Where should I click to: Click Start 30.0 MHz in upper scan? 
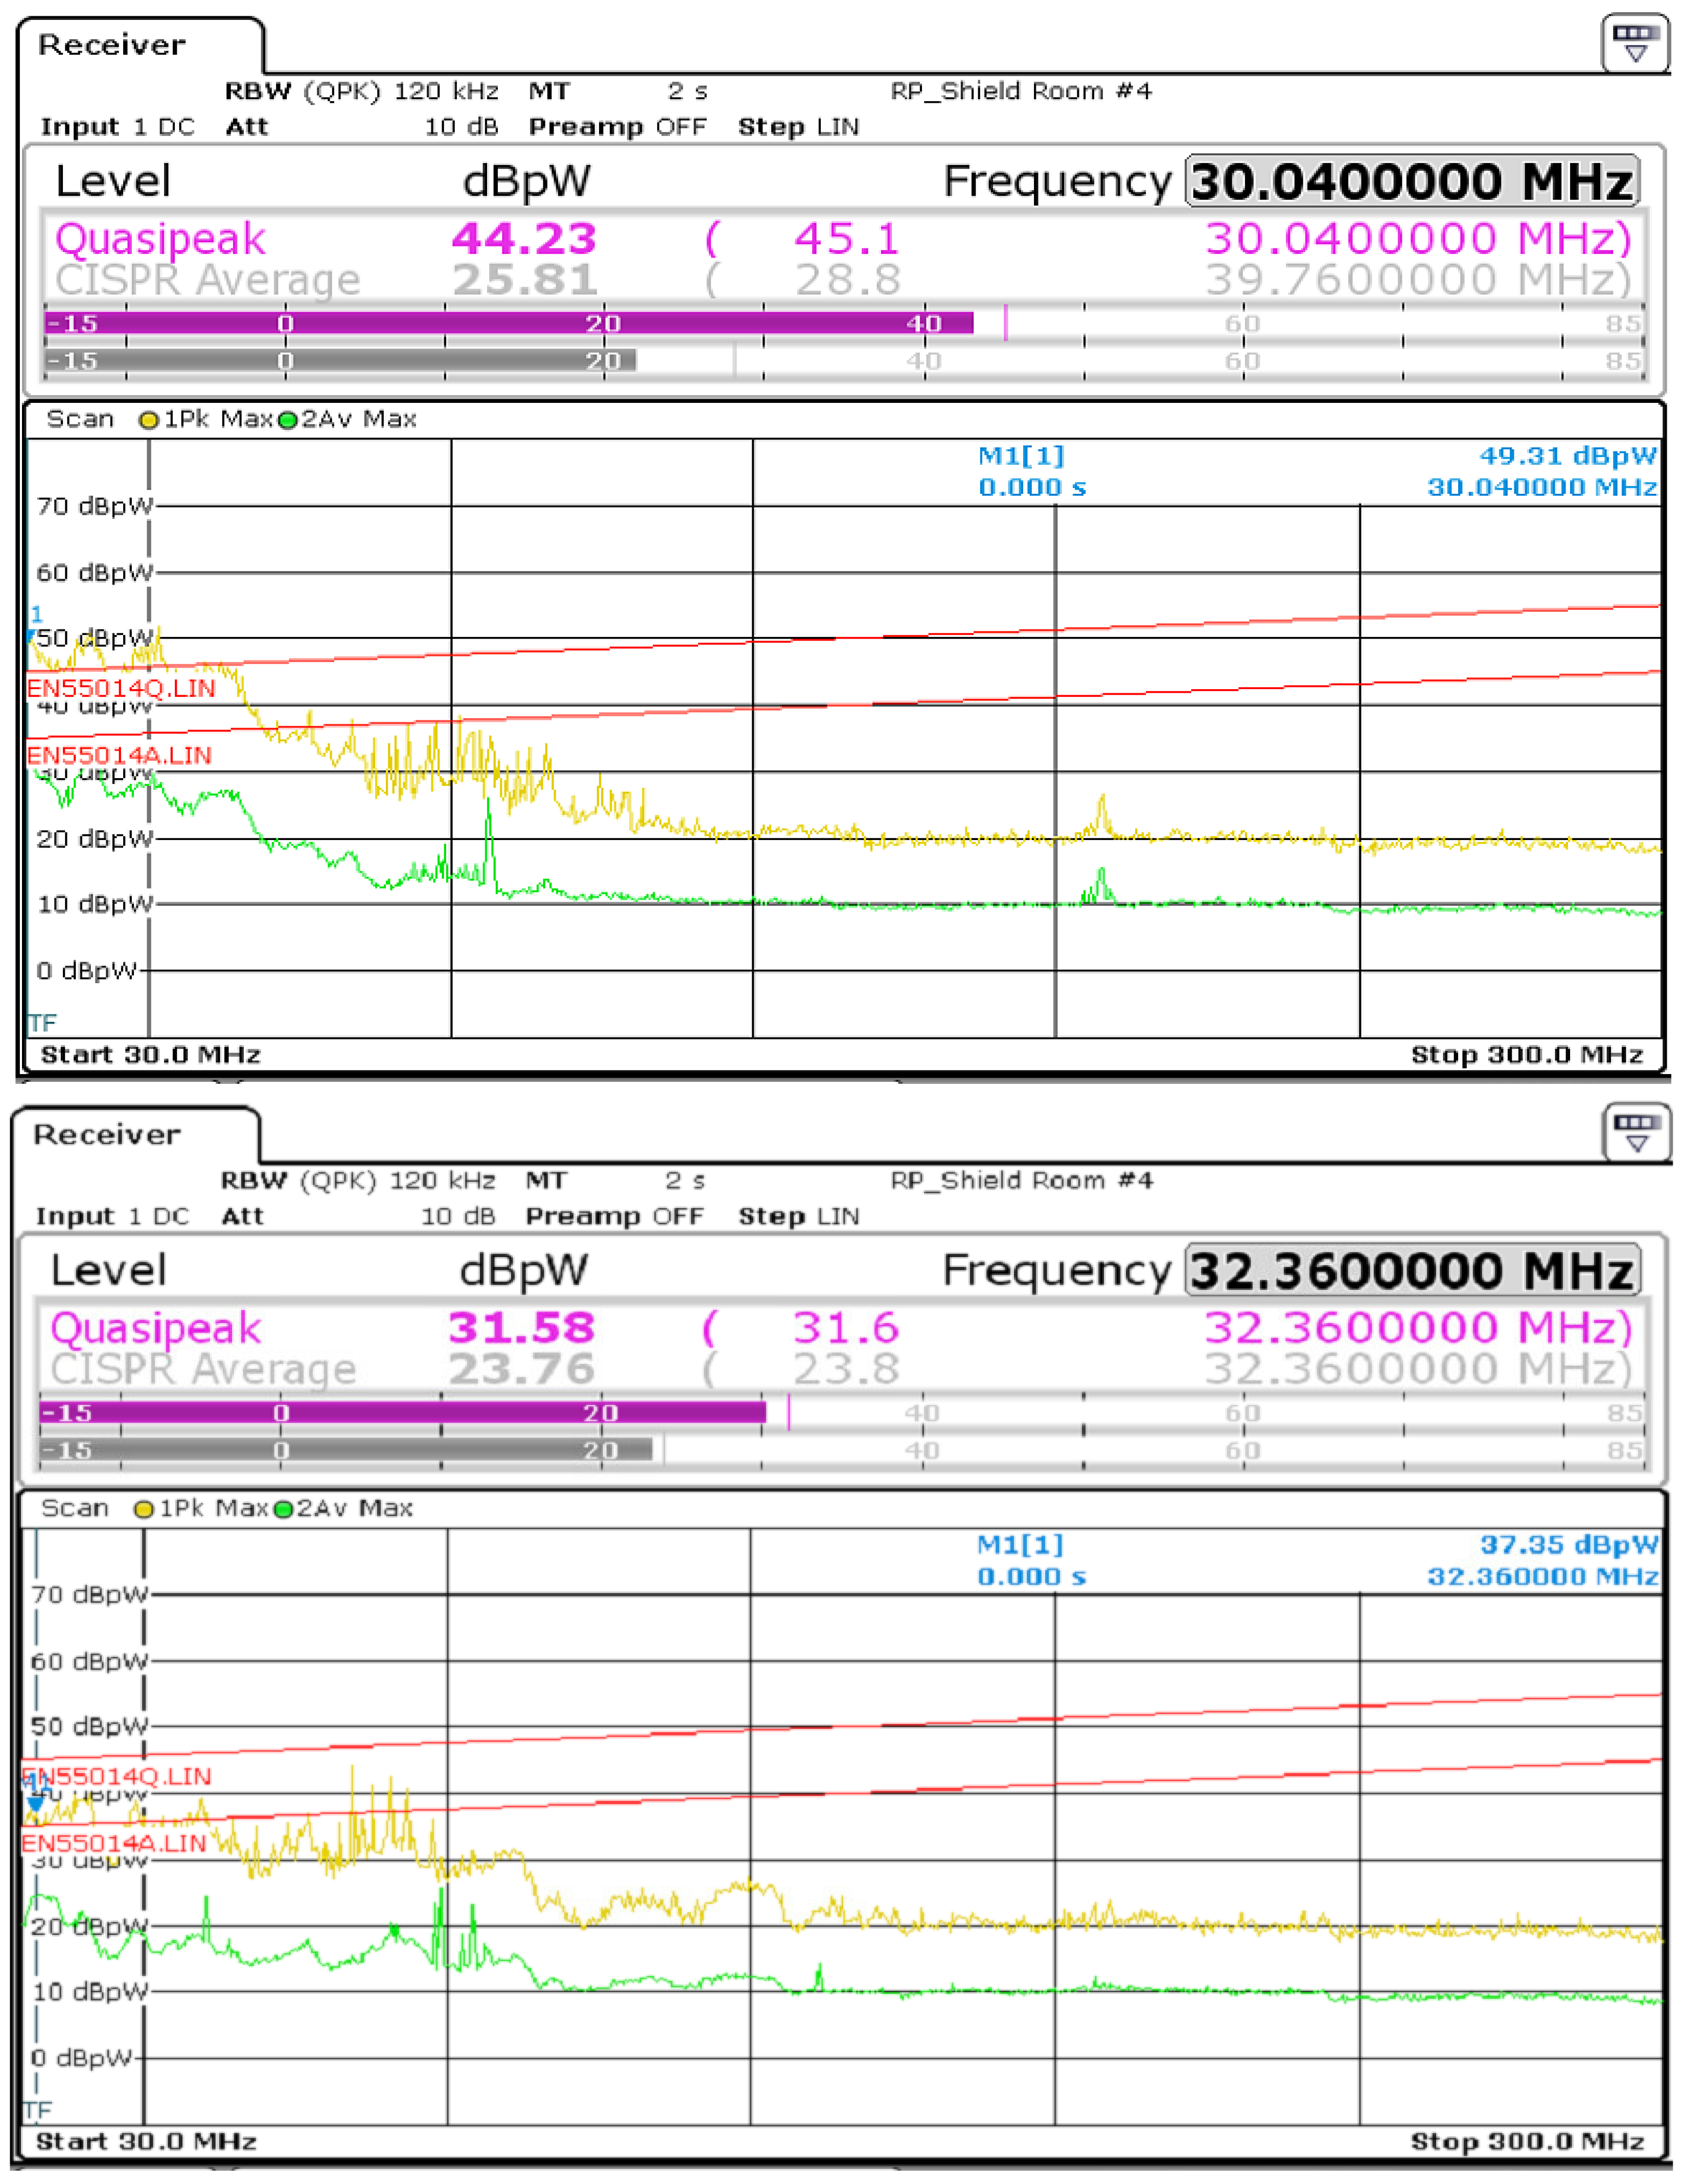tap(150, 1055)
